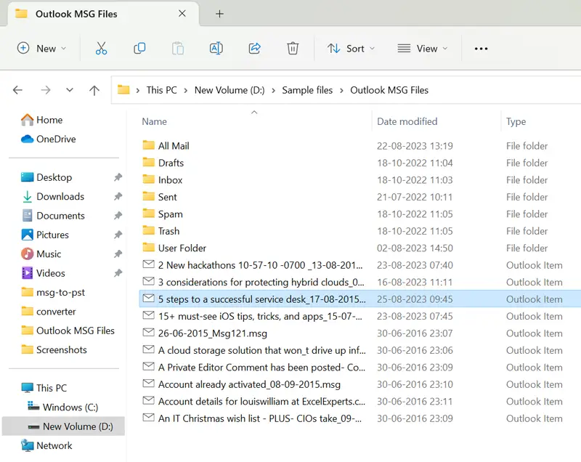Click the Copy icon in the toolbar
The height and width of the screenshot is (462, 581).
pyautogui.click(x=139, y=48)
